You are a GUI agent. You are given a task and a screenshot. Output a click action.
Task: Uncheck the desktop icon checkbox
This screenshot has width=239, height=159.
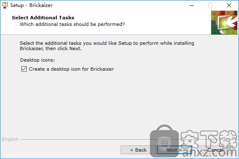[x=24, y=69]
